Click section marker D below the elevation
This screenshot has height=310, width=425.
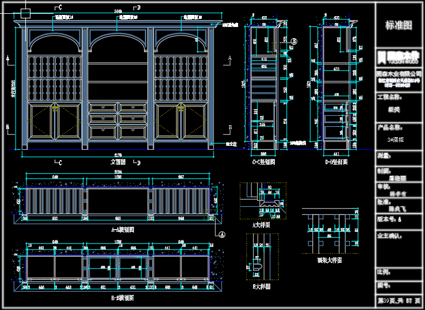pos(138,162)
